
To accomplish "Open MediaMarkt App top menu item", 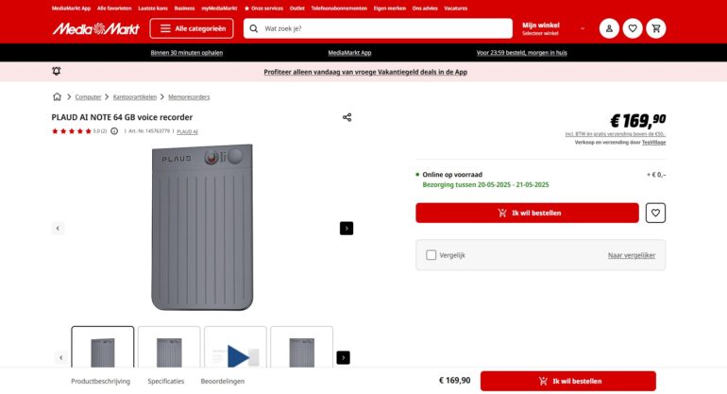I will (71, 9).
